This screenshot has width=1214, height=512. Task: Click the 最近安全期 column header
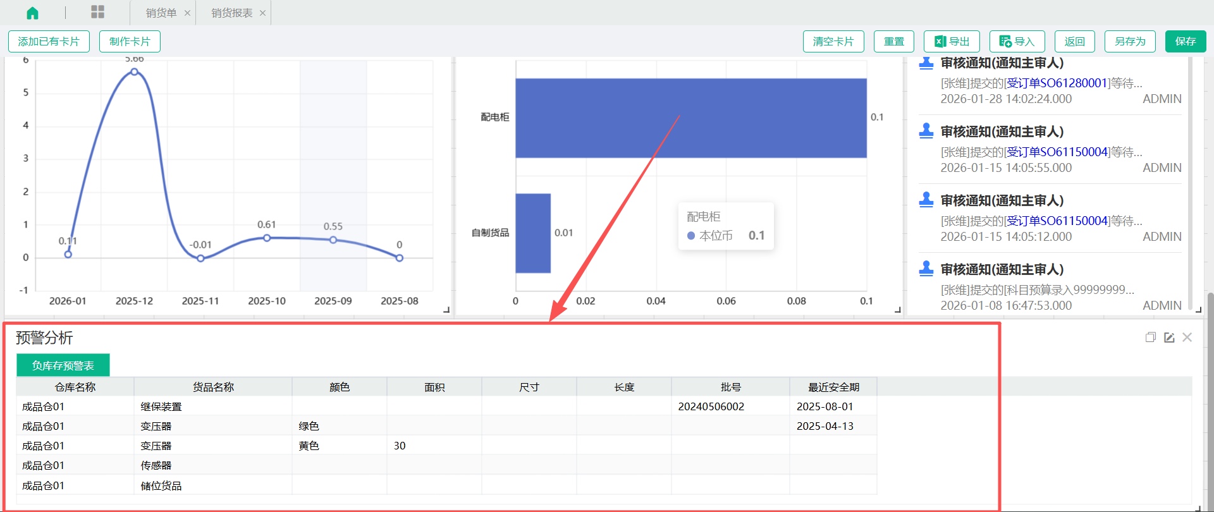(x=833, y=387)
